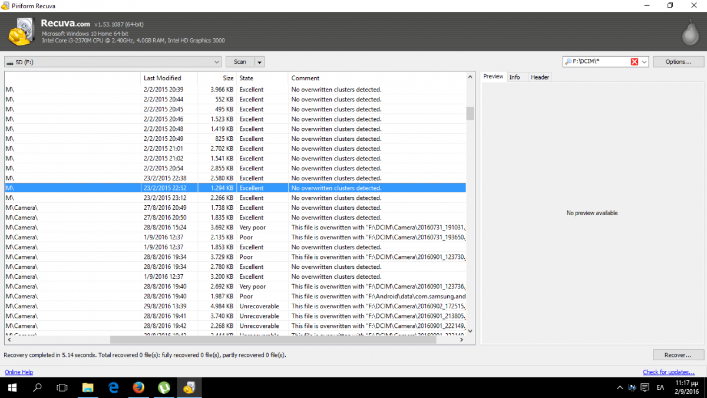Select the Camera row sized 1.738 KB

click(235, 208)
